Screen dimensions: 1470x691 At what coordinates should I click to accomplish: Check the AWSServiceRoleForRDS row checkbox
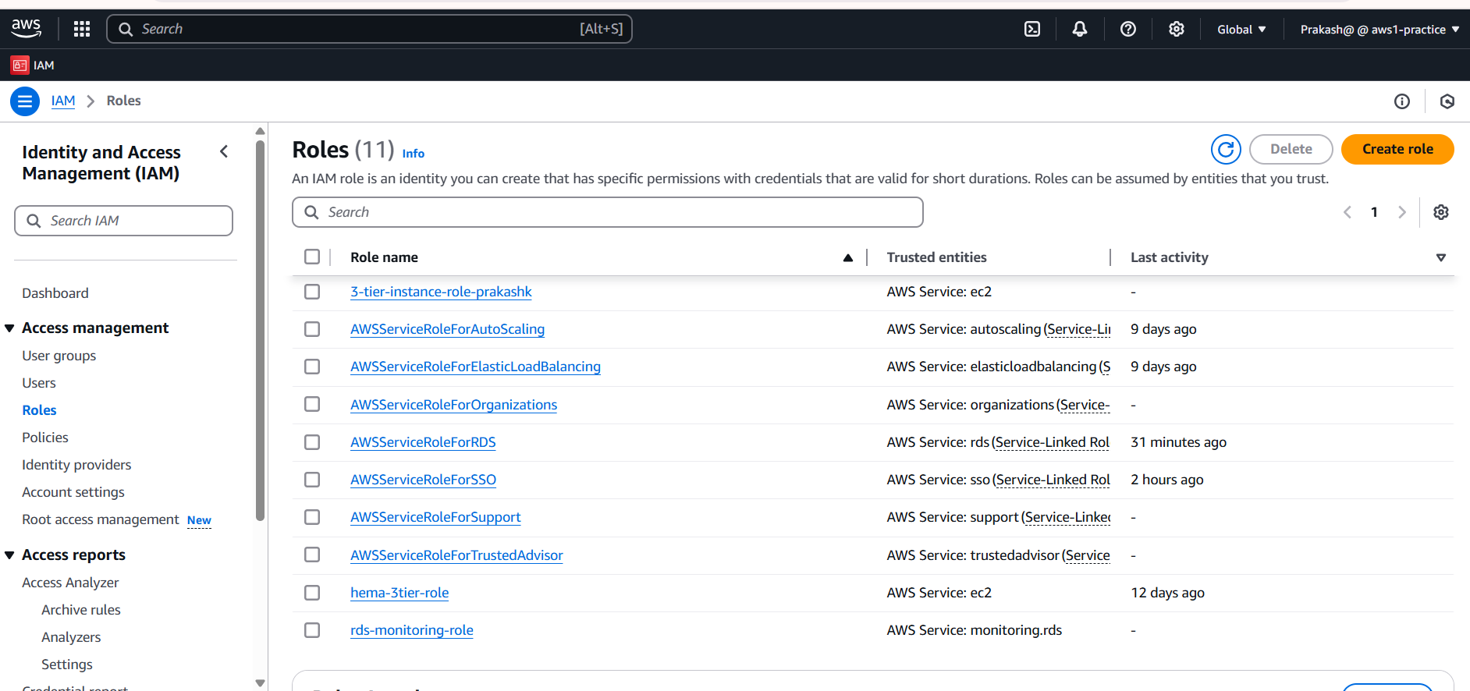(312, 442)
